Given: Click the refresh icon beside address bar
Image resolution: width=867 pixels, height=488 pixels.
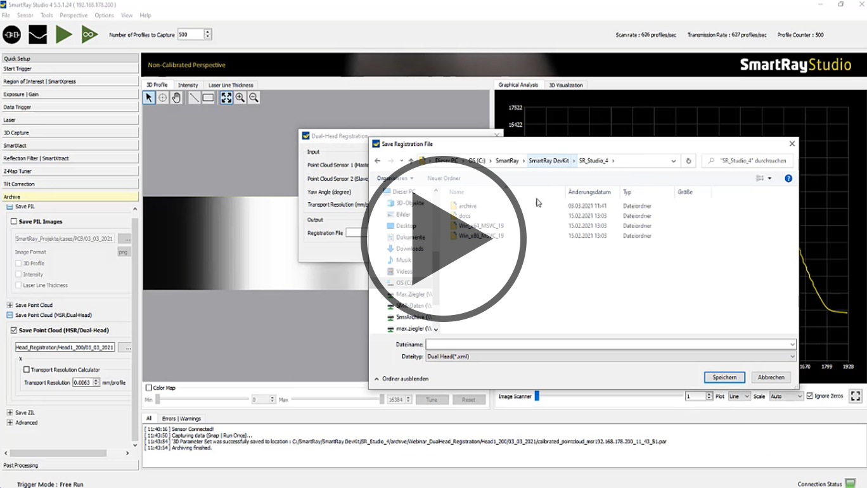Looking at the screenshot, I should [689, 161].
